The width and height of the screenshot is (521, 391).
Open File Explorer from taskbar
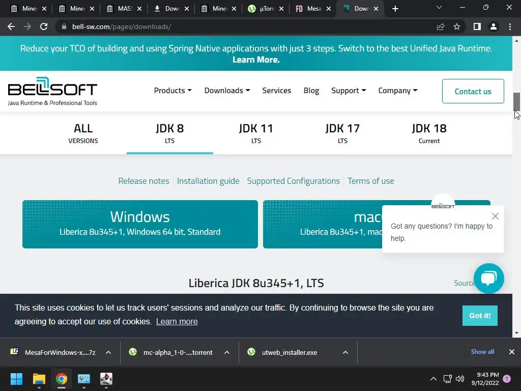39,379
